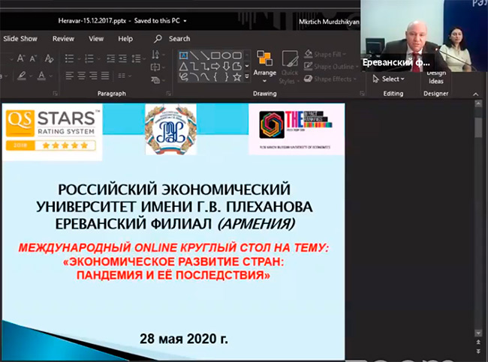Switch to the View tab
The image size is (488, 362).
coord(96,39)
